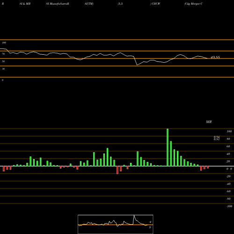Click the 60 label on MR right axis
The image size is (234, 234).
point(228,146)
